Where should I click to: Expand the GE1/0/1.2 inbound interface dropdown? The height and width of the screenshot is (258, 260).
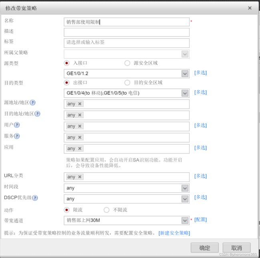click(185, 74)
